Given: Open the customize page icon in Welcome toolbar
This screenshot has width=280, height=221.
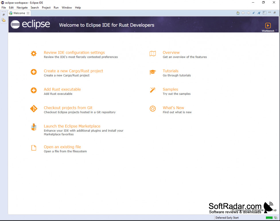Looking at the screenshot, I should (264, 13).
